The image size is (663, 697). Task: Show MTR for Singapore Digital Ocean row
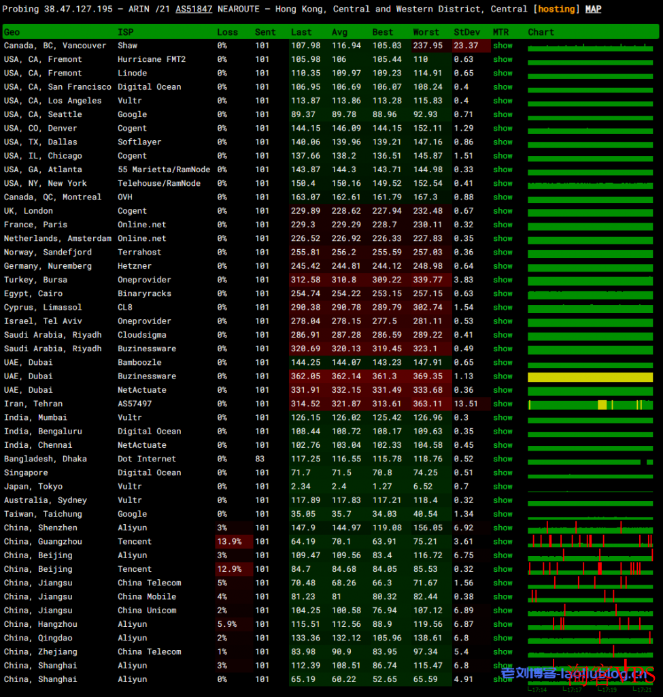[x=503, y=472]
